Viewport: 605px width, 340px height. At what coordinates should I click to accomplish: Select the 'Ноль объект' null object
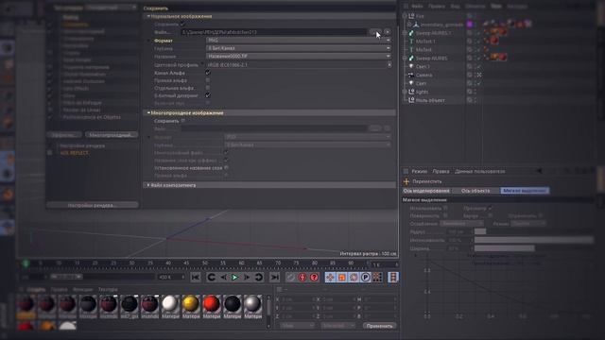430,100
